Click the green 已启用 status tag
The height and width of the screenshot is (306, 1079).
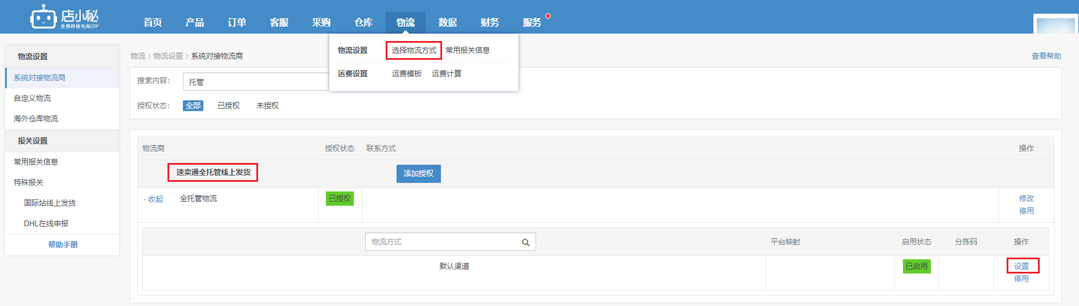tap(917, 266)
